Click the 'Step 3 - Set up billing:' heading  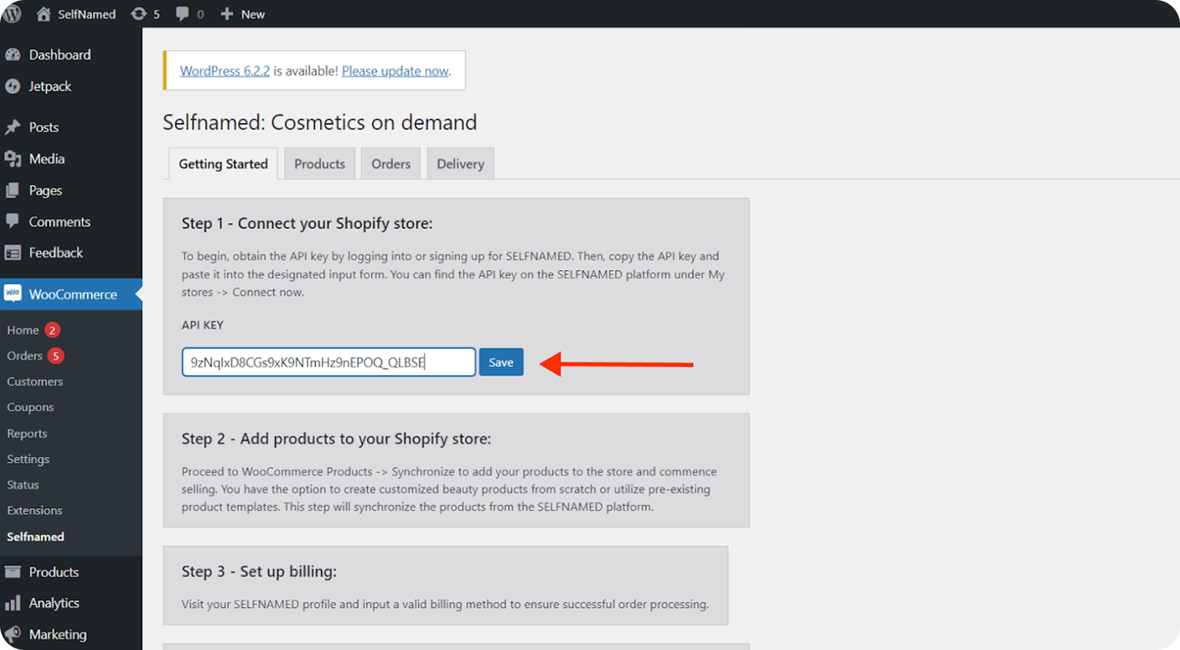[x=259, y=571]
